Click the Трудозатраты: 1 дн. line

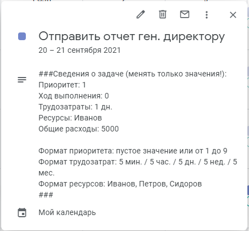75,107
